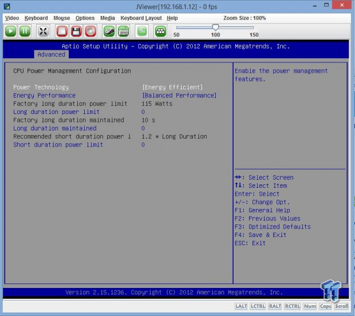Select Short duration power limit row
The width and height of the screenshot is (355, 316).
(x=58, y=145)
